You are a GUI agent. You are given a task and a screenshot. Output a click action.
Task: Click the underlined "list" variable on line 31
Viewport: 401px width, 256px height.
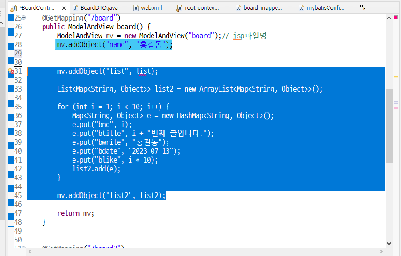[144, 71]
